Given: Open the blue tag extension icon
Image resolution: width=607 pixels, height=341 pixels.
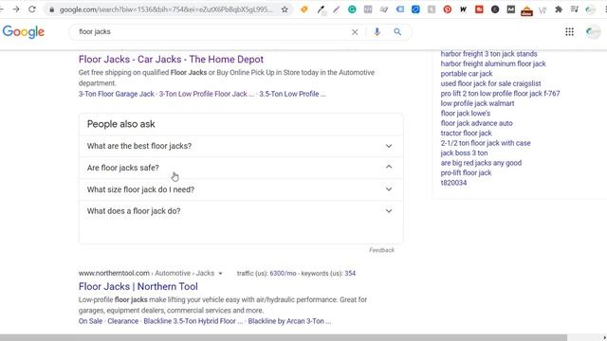Looking at the screenshot, I should click(x=399, y=9).
